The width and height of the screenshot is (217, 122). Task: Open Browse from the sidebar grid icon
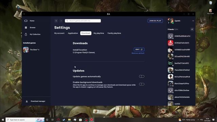pos(26,27)
